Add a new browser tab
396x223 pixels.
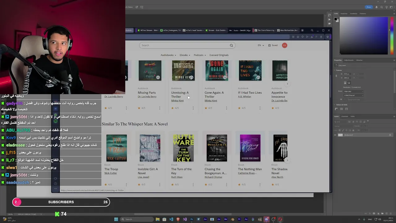tap(302, 30)
